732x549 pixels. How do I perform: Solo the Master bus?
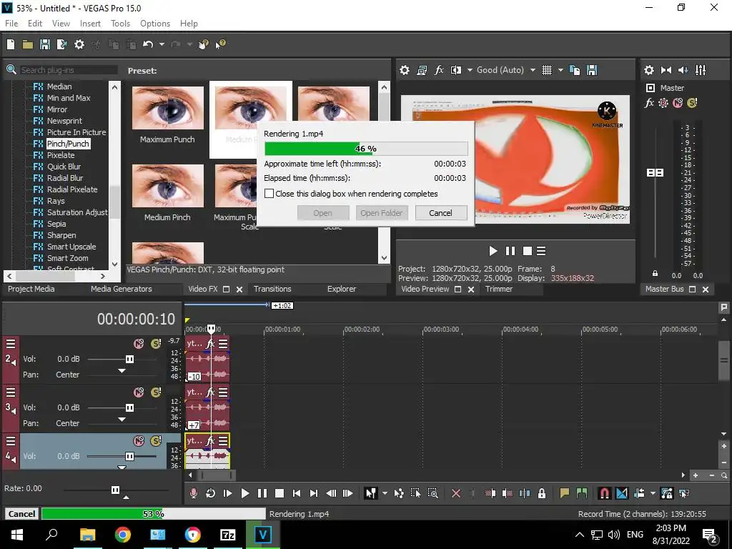pos(692,103)
